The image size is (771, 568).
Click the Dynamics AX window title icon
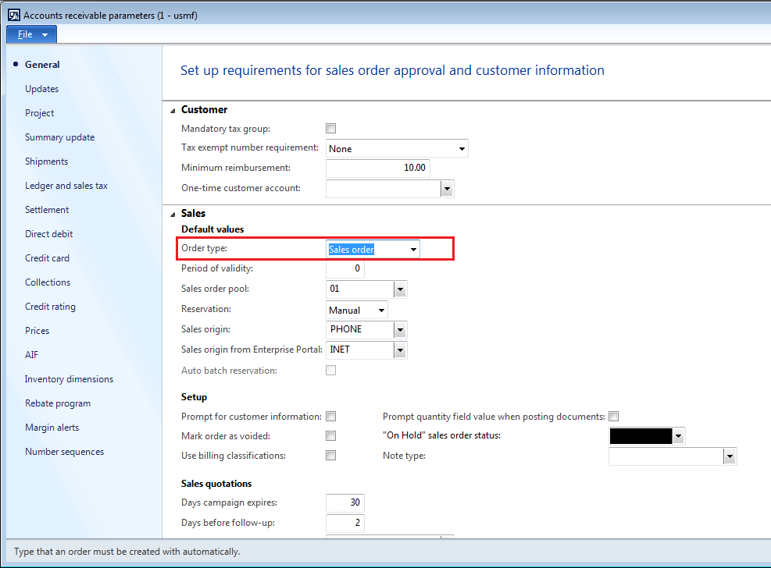coord(14,16)
